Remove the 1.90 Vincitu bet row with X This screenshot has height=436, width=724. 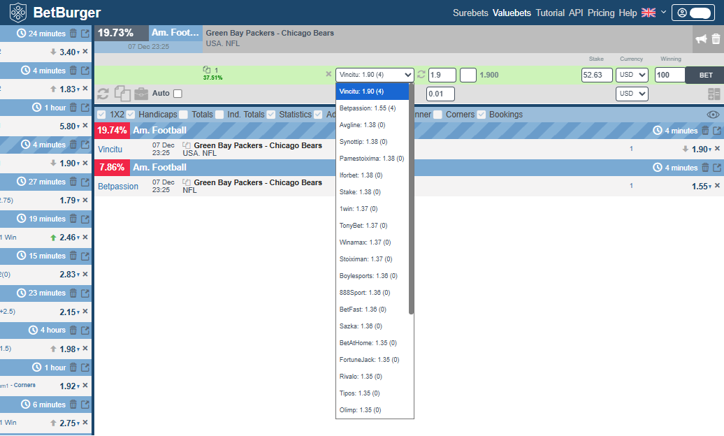(x=717, y=149)
